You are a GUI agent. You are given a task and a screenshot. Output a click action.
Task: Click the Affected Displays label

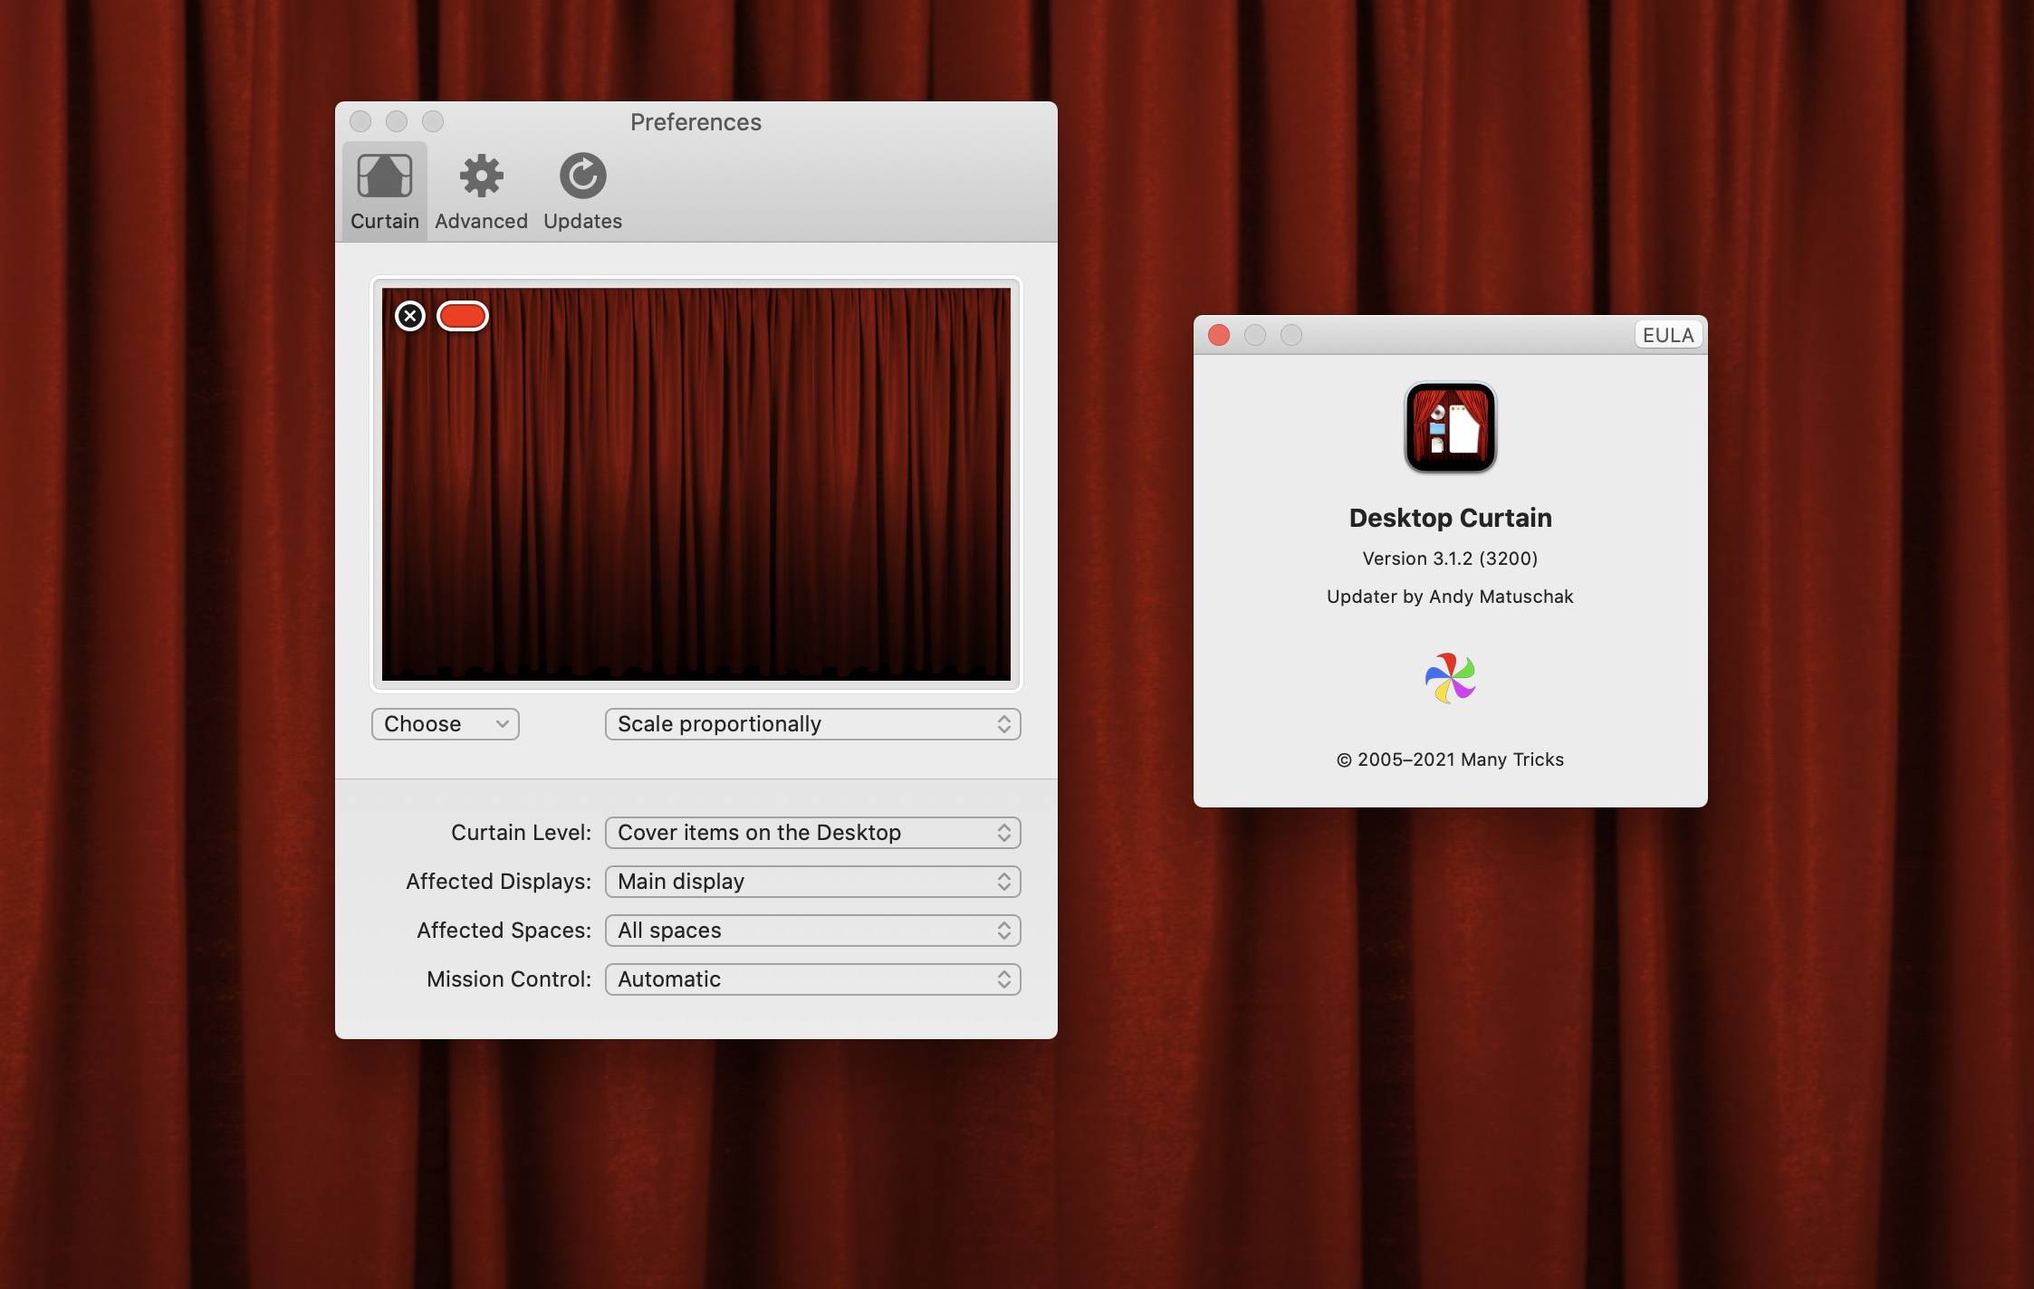coord(498,882)
